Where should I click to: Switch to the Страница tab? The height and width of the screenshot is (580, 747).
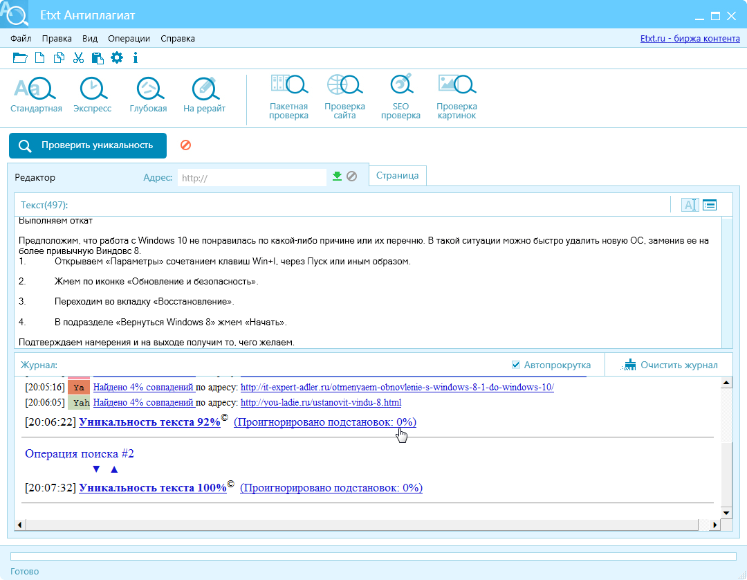tap(397, 175)
